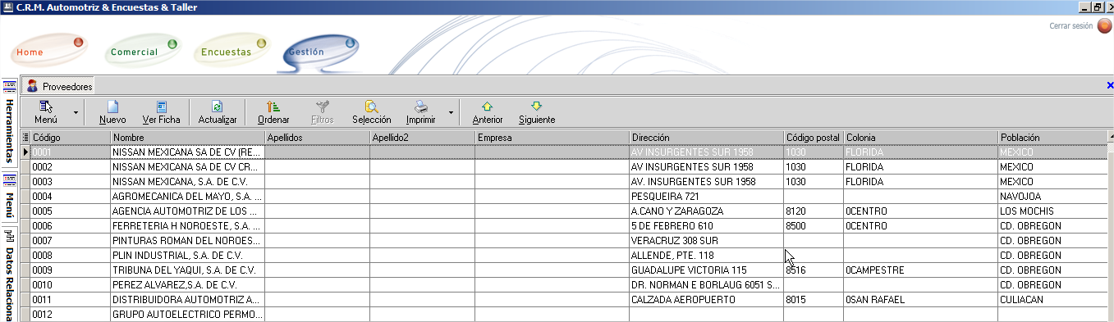The image size is (1114, 322).
Task: Click población LOS MOCHIS cell
Action: (x=1052, y=211)
